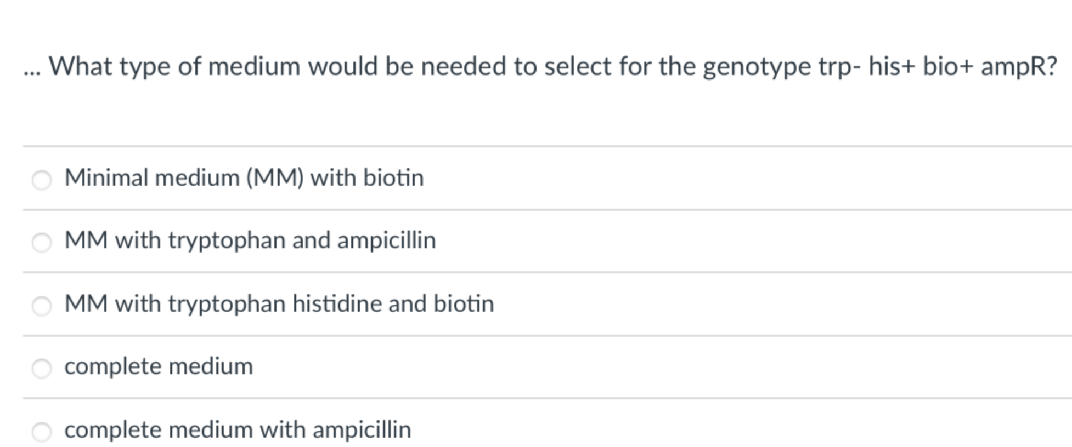Image resolution: width=1072 pixels, height=447 pixels.
Task: Click the word 'histidine' in the third answer option
Action: coord(336,303)
